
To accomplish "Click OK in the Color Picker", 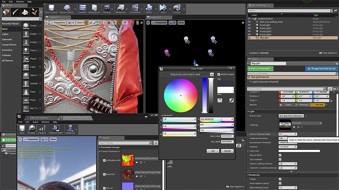I will tap(213, 151).
